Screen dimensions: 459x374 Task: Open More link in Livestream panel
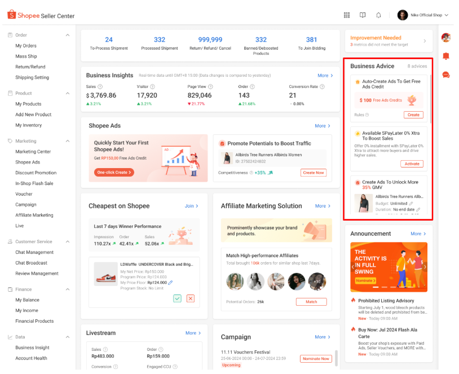[x=193, y=333]
